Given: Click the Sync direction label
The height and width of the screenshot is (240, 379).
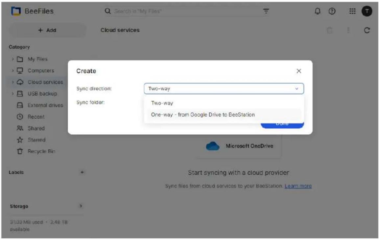Looking at the screenshot, I should pyautogui.click(x=94, y=89).
